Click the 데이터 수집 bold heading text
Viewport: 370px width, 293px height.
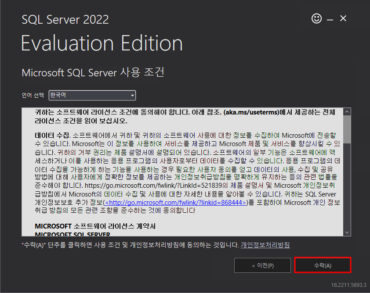(52, 136)
